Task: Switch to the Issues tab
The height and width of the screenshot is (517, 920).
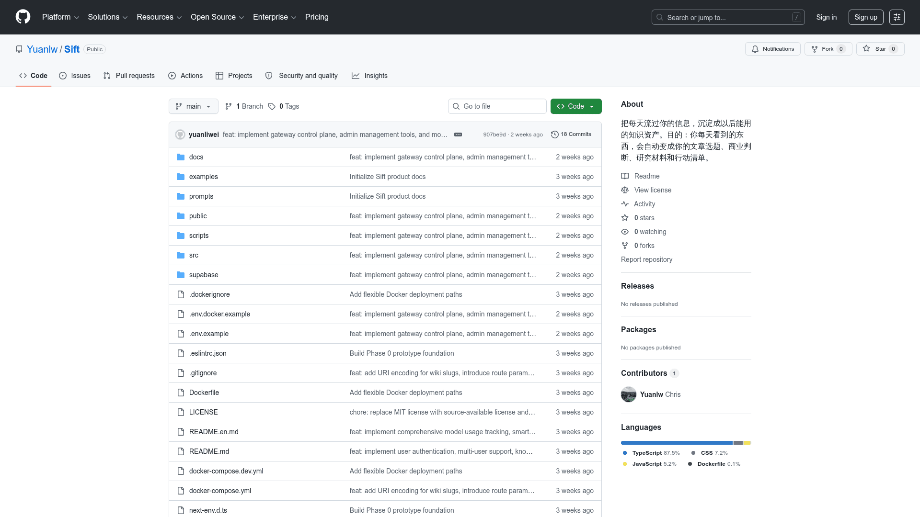Action: (x=75, y=76)
